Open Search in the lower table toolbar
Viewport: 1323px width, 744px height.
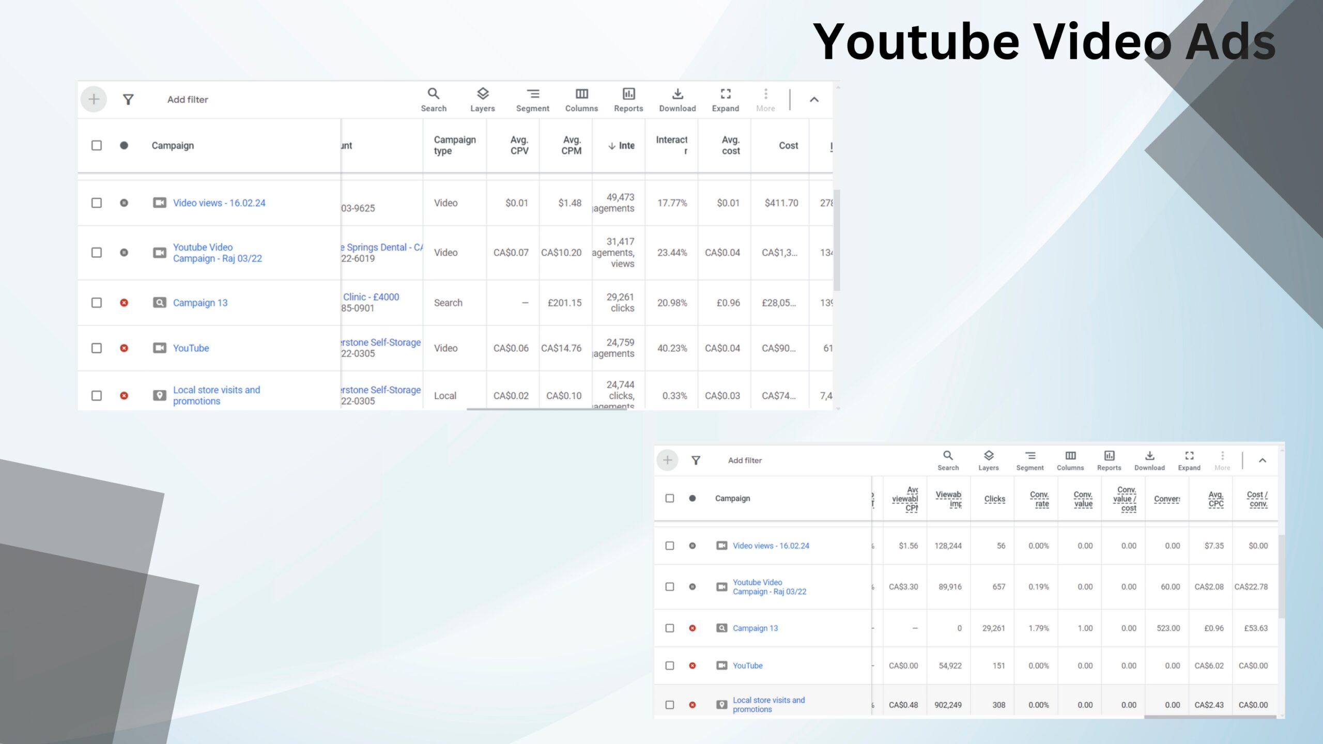click(948, 460)
